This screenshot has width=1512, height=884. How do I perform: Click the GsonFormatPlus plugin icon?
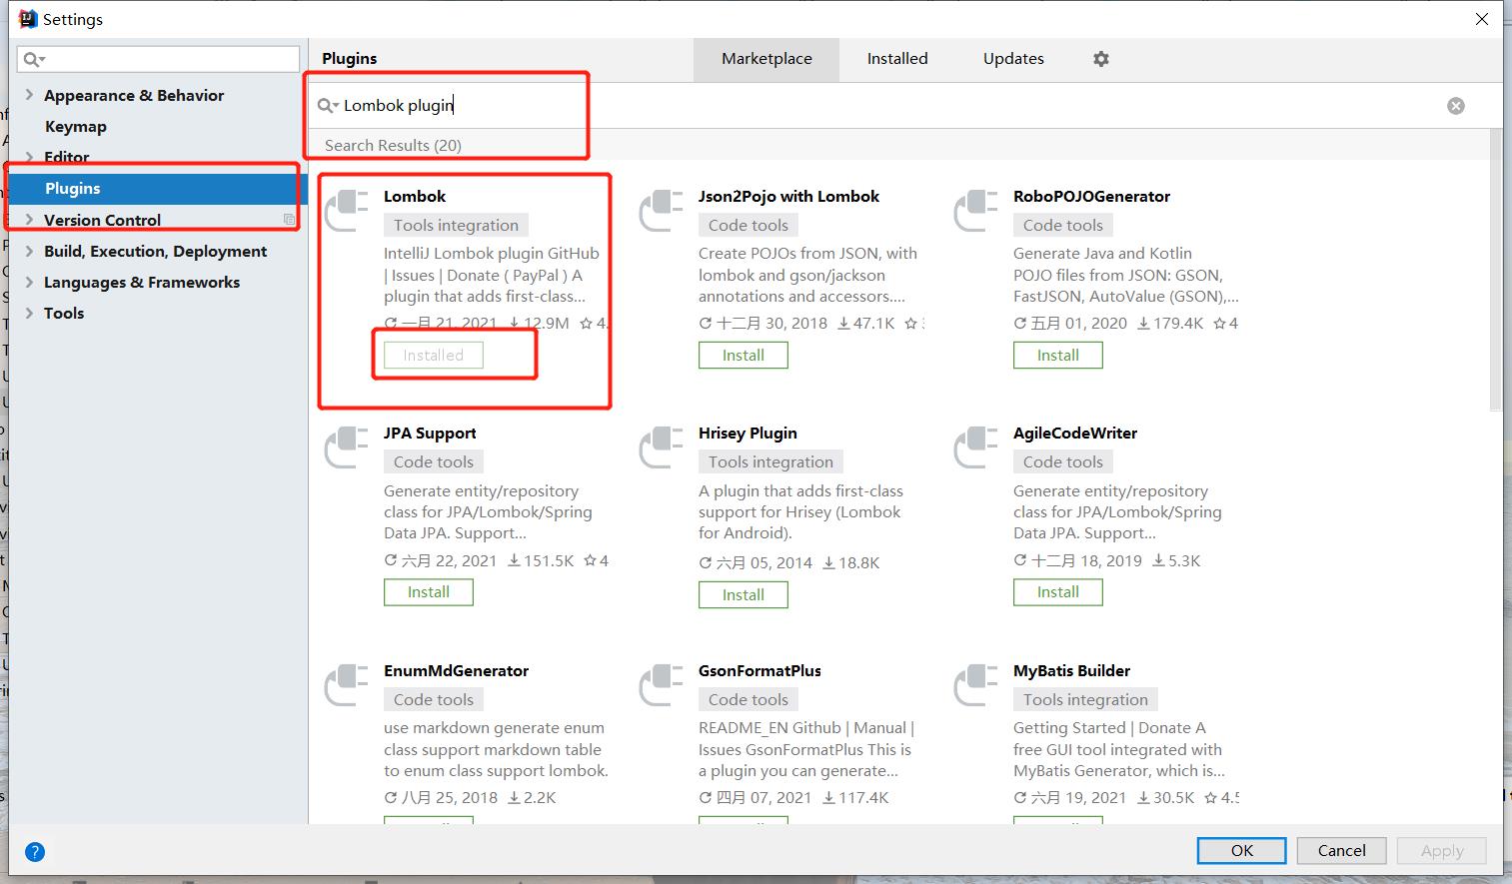662,685
